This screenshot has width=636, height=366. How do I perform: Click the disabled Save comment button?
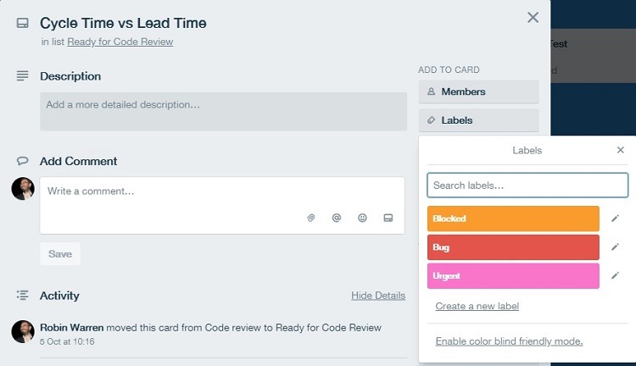pos(60,253)
